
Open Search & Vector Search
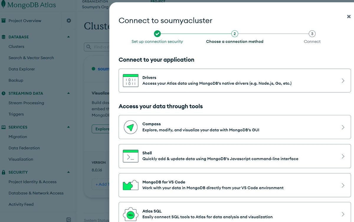[x=31, y=58]
